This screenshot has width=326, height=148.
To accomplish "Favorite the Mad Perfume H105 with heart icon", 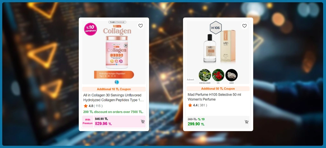I will (245, 26).
